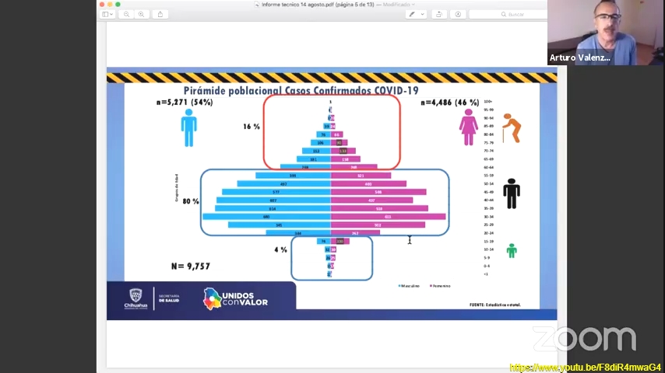Expand the highlight pen style dropdown arrow

(x=423, y=14)
